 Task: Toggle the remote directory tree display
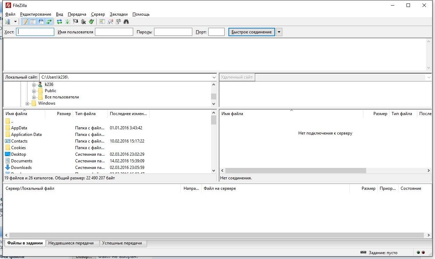point(41,22)
